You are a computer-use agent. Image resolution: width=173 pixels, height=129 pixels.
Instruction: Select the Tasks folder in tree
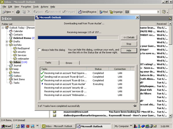pyautogui.click(x=16, y=83)
